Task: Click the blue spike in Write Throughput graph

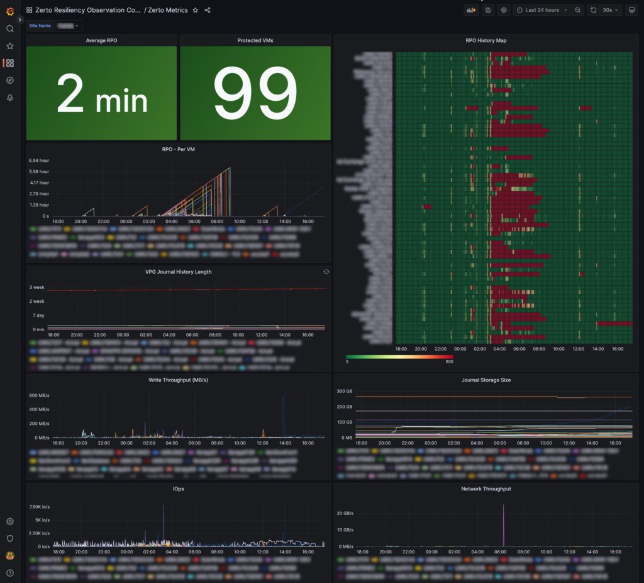Action: pyautogui.click(x=283, y=416)
